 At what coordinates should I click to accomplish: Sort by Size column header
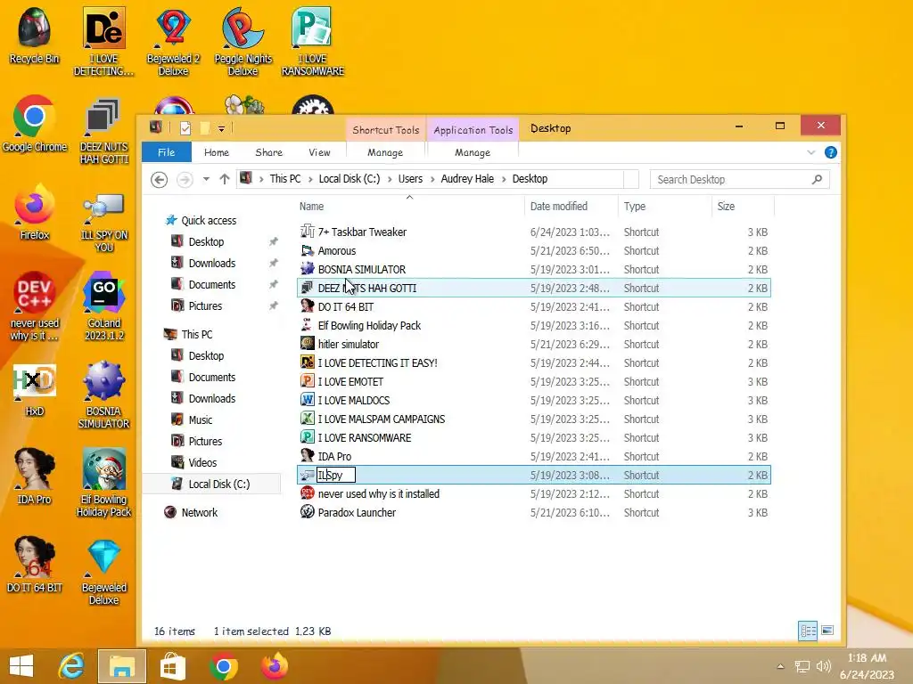(743, 206)
